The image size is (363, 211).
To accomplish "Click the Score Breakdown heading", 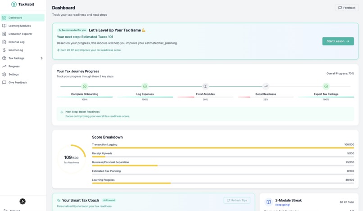I will pyautogui.click(x=107, y=137).
